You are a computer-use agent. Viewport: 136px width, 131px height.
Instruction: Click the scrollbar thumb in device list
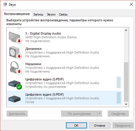[126, 82]
